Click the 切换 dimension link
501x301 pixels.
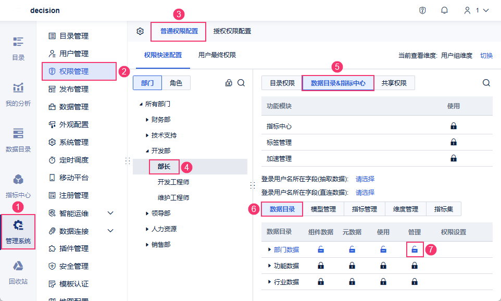486,55
